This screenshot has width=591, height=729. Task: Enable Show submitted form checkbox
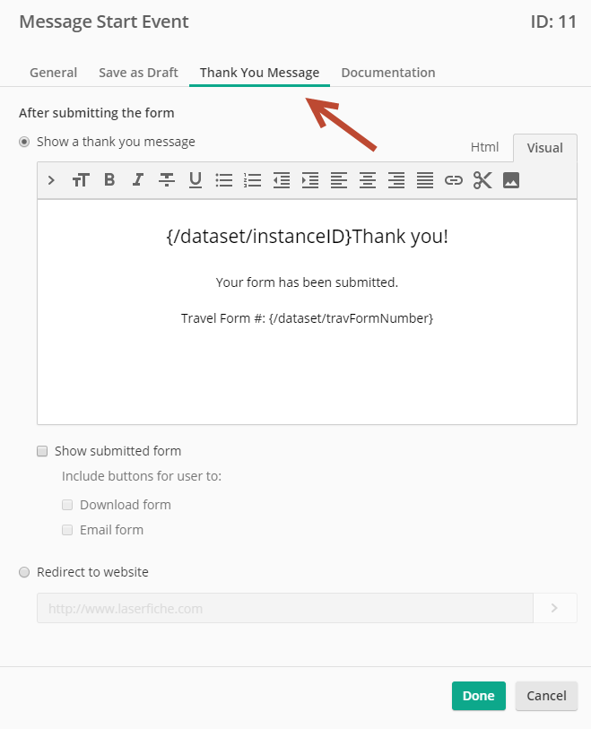pyautogui.click(x=42, y=451)
